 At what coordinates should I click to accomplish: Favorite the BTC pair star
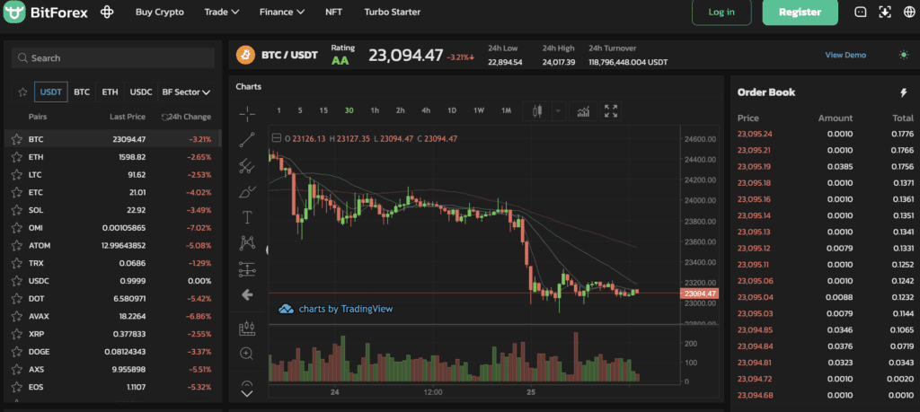pyautogui.click(x=16, y=139)
